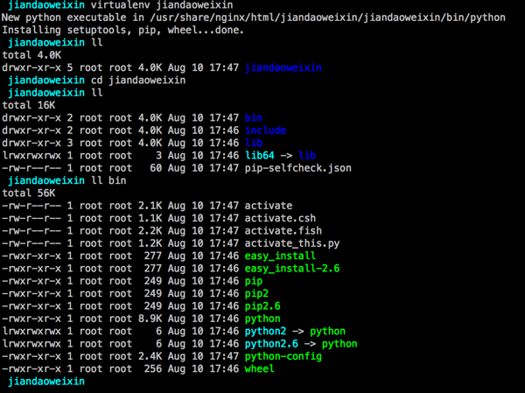Click the green 'python-config' file name
The width and height of the screenshot is (525, 393).
point(283,356)
